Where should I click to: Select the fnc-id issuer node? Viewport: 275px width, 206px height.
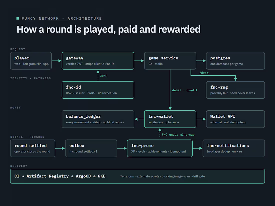98,90
